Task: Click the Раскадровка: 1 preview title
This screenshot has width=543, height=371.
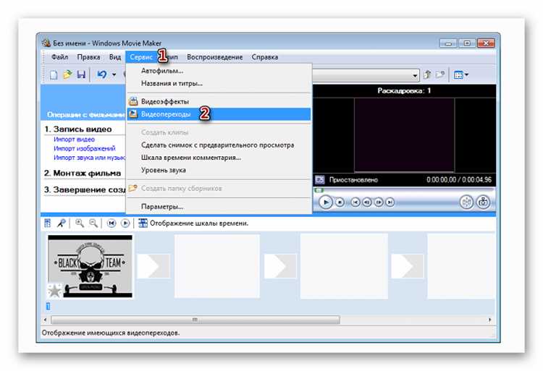Action: [x=404, y=91]
